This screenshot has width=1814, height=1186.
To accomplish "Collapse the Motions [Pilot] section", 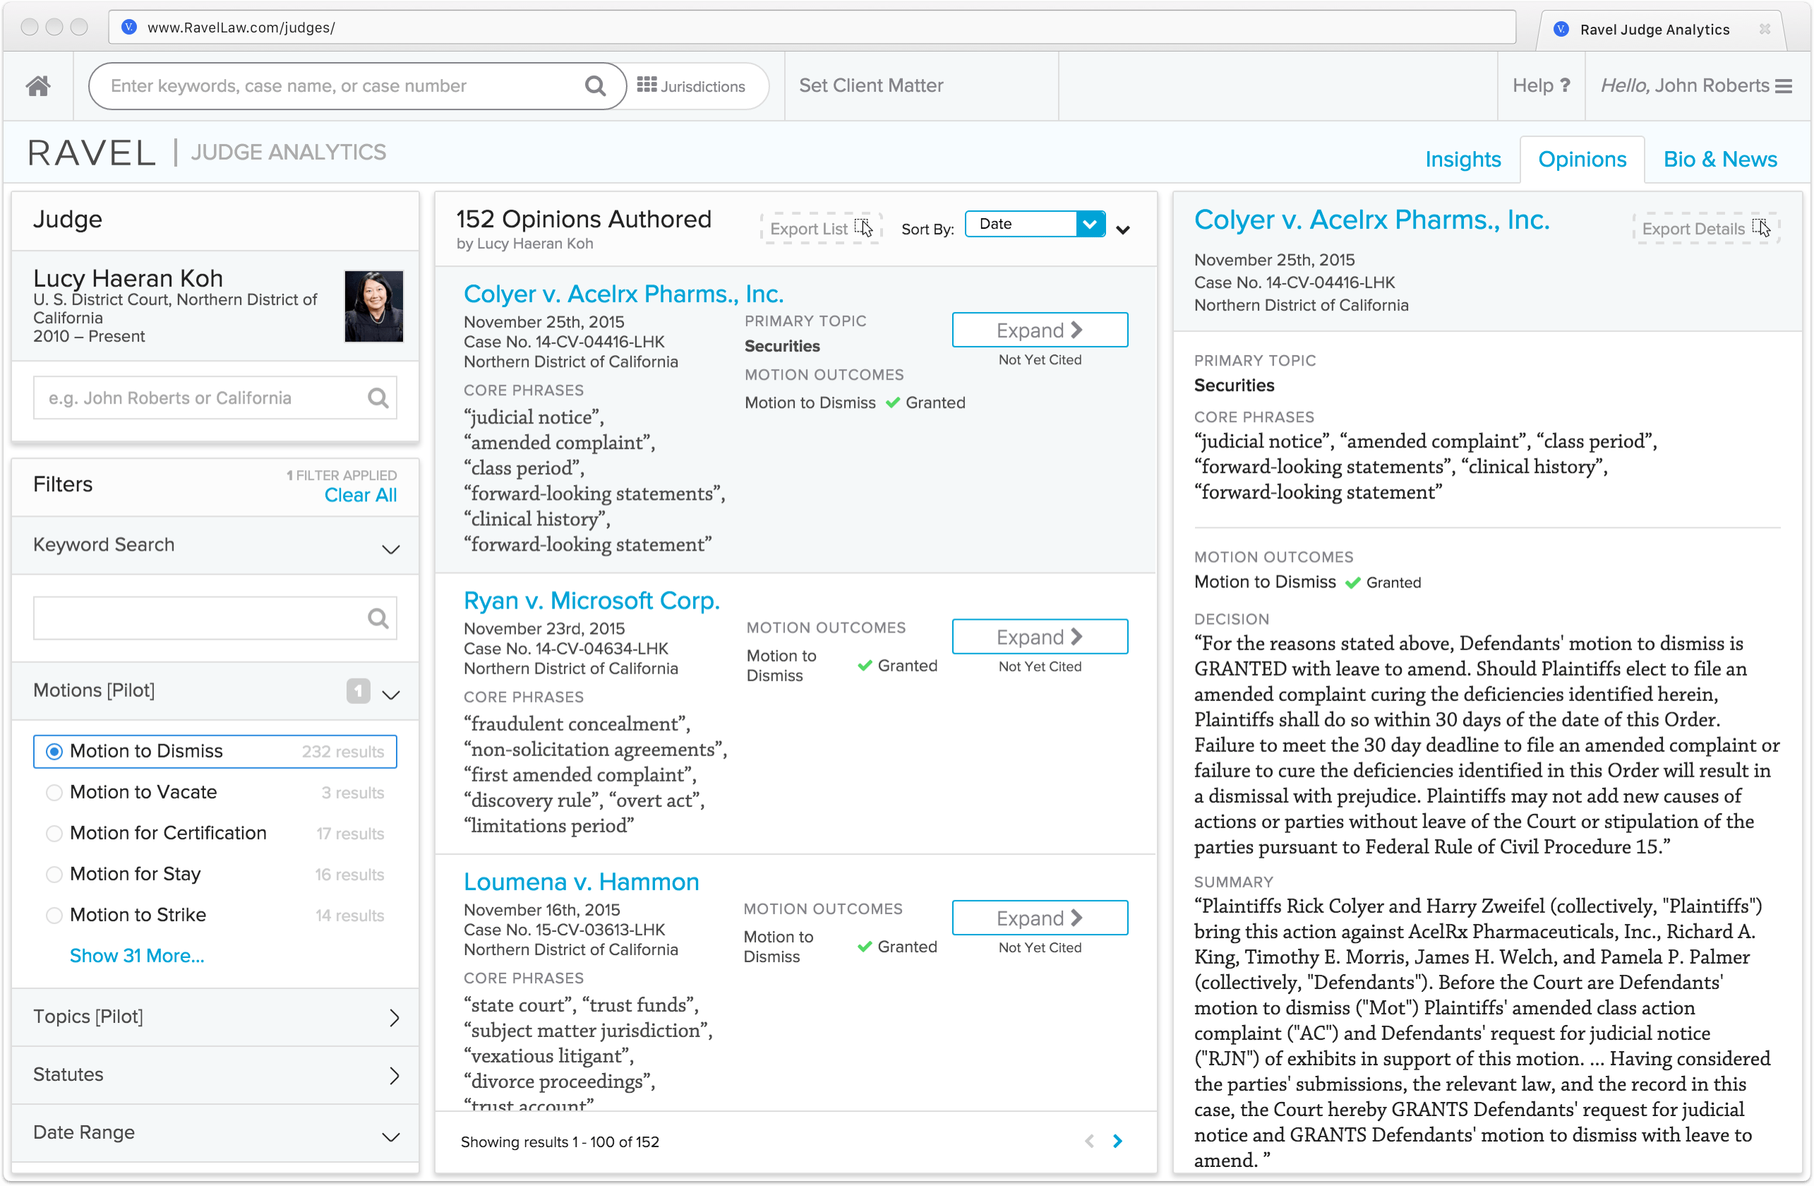I will click(390, 695).
